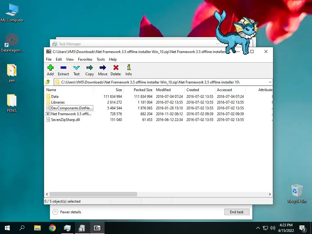Click the DevComponents.DotNe... file icon
The image size is (312, 234).
[x=48, y=108]
